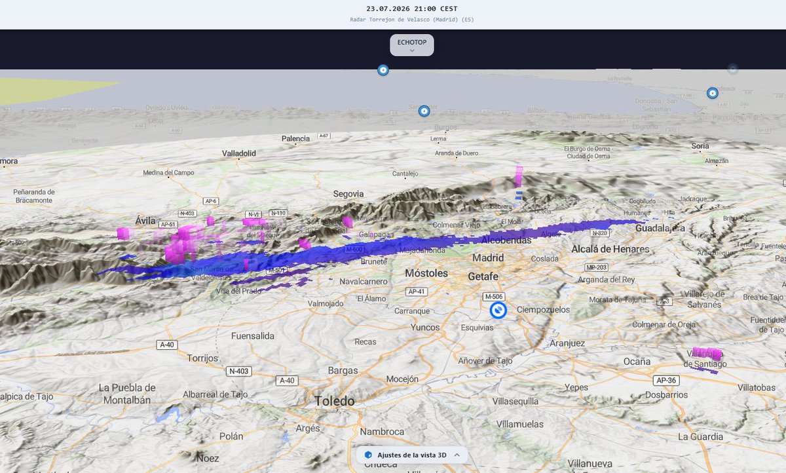
Task: Click the Toledo city label
Action: pos(334,401)
